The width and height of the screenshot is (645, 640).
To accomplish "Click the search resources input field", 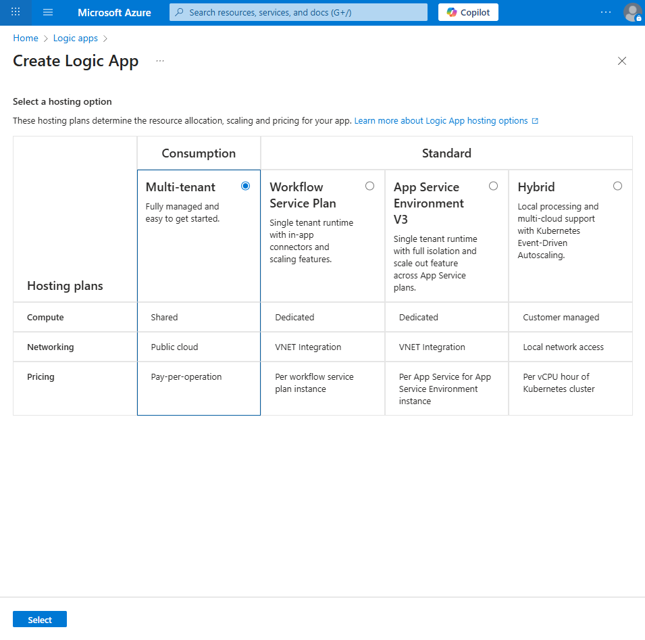I will tap(299, 12).
